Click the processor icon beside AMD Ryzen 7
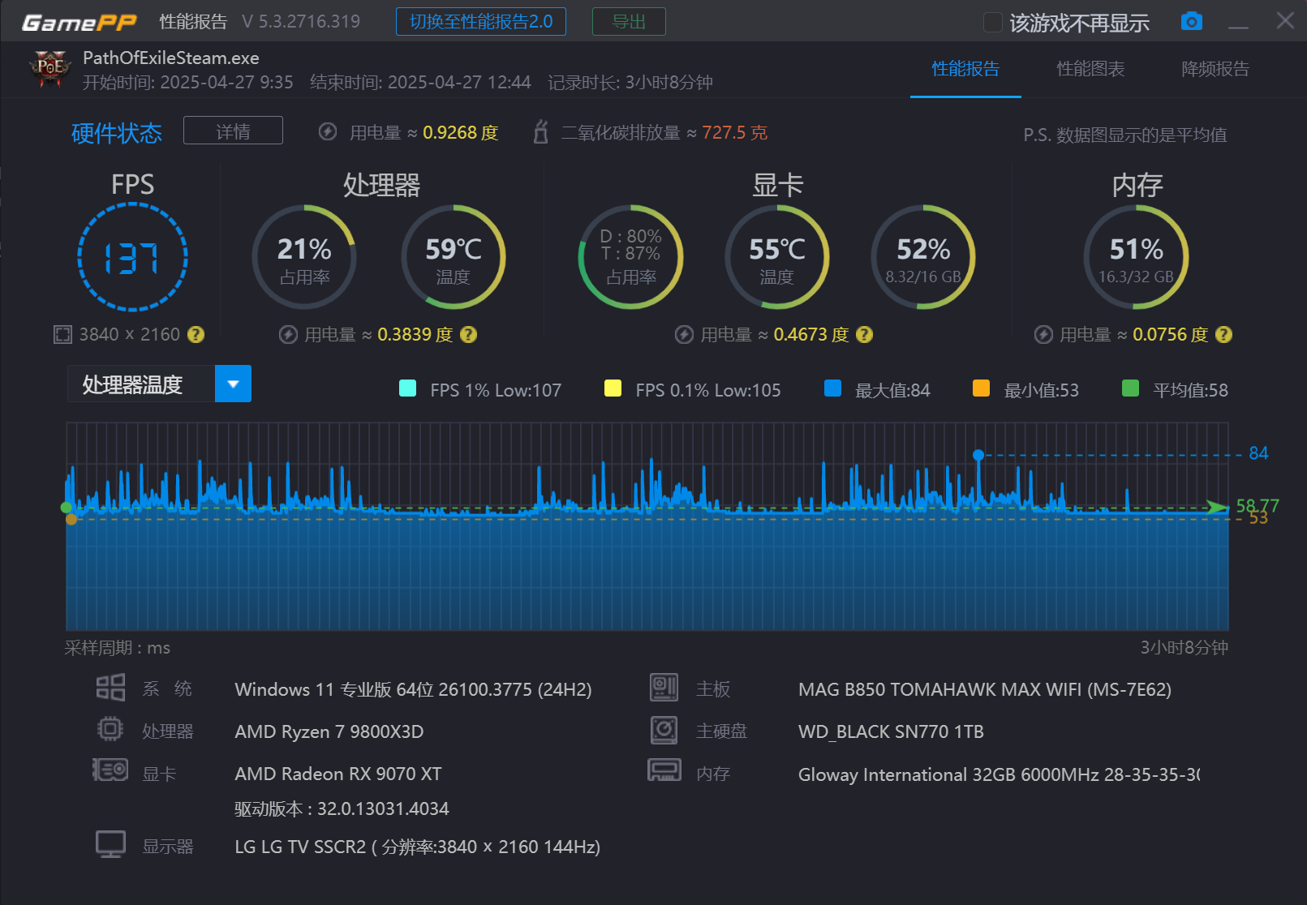 point(110,728)
